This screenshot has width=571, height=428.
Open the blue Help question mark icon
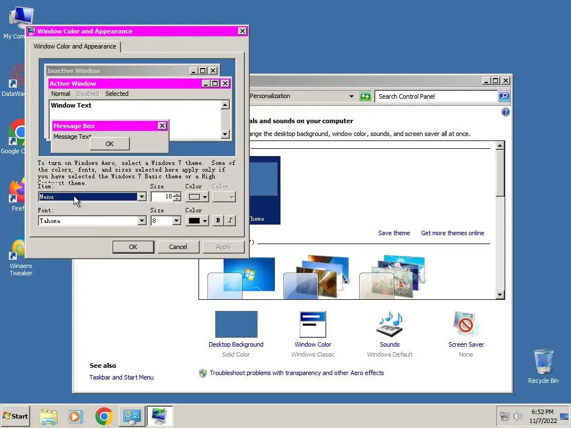(x=505, y=112)
